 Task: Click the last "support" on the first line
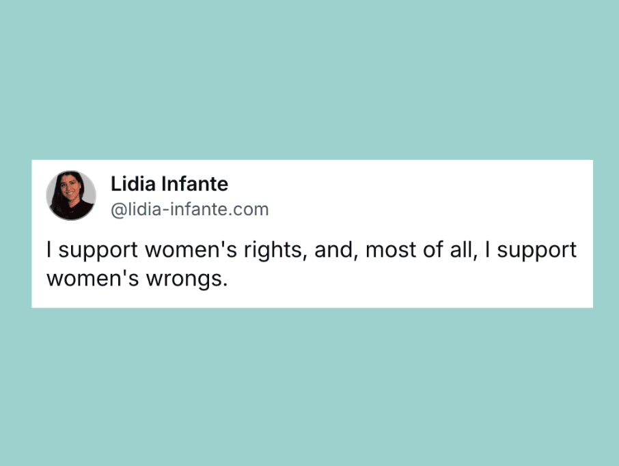tap(536, 251)
